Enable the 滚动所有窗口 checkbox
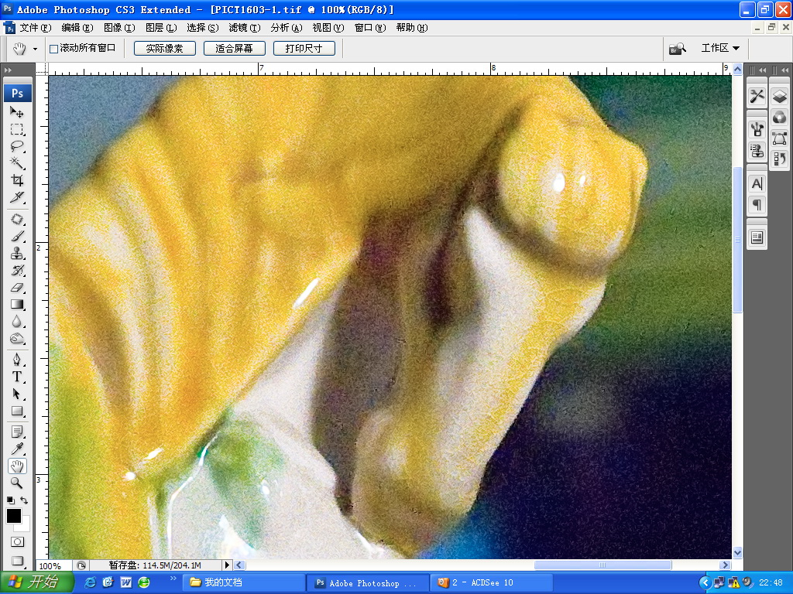The image size is (793, 594). tap(54, 49)
